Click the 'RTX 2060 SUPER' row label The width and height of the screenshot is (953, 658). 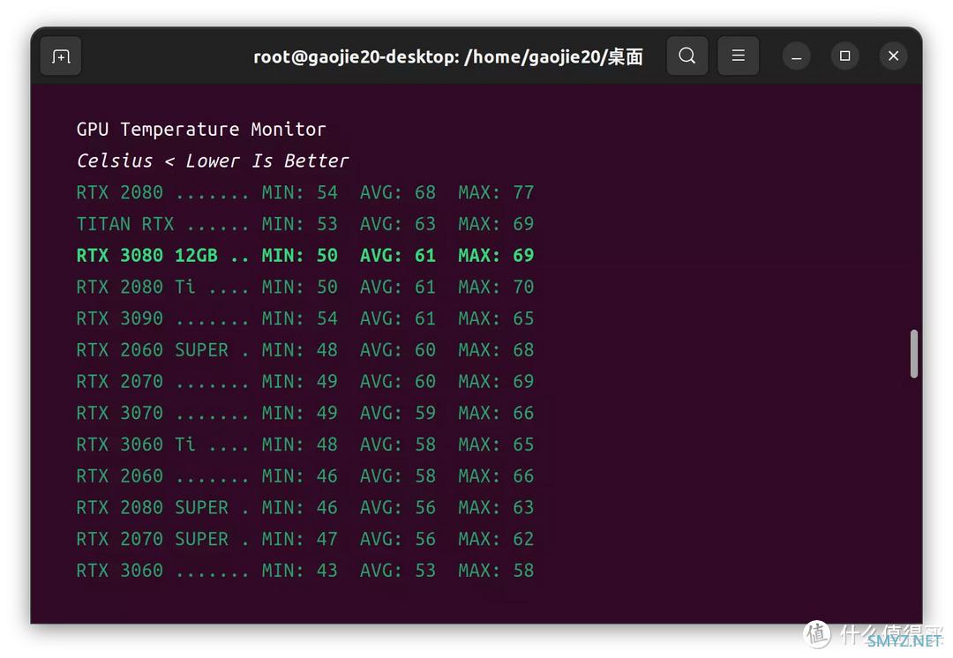(153, 350)
